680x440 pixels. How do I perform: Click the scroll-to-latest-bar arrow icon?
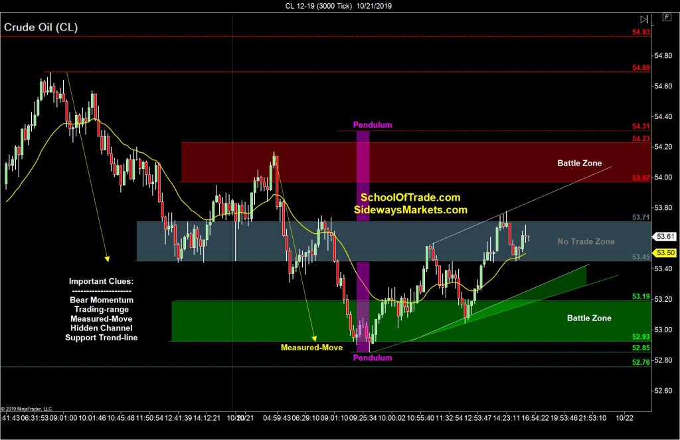[x=644, y=19]
